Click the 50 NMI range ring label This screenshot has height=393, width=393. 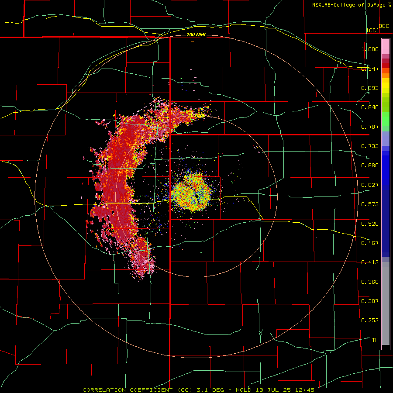click(x=196, y=115)
